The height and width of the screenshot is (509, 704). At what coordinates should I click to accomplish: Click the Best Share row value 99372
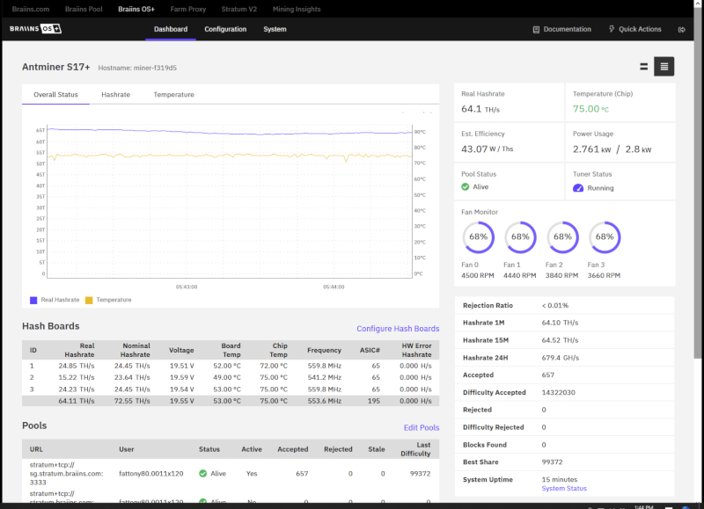[552, 462]
